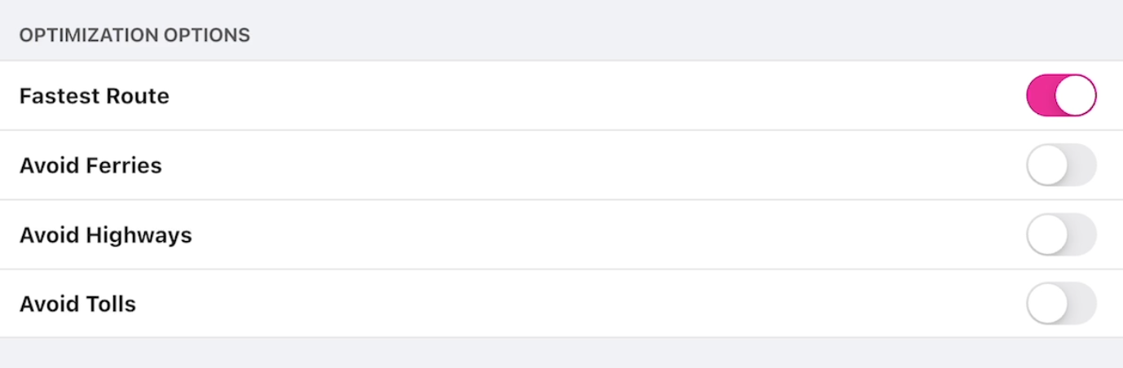Switch on Avoid Tolls
Viewport: 1123px width, 368px height.
[1061, 304]
